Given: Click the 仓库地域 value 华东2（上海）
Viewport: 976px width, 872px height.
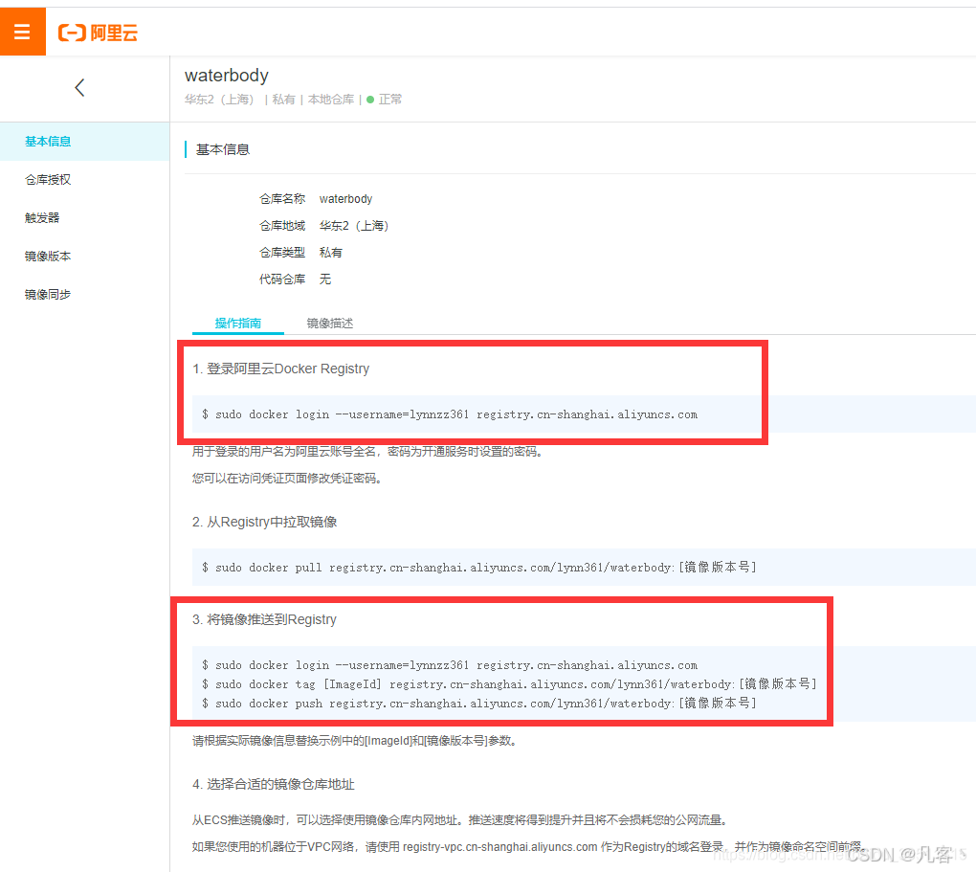Looking at the screenshot, I should [x=354, y=226].
